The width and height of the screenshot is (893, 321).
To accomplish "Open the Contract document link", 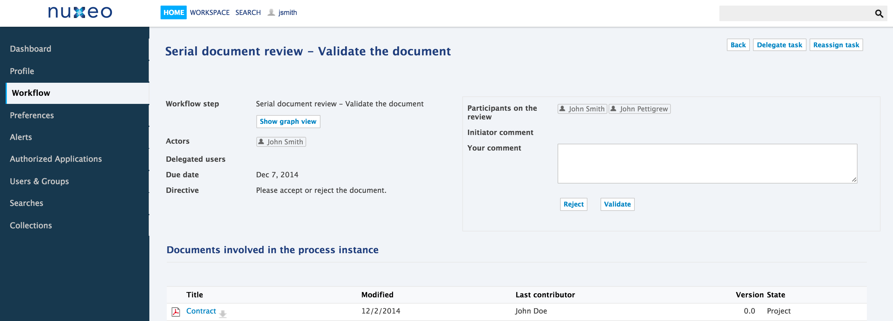I will (201, 311).
